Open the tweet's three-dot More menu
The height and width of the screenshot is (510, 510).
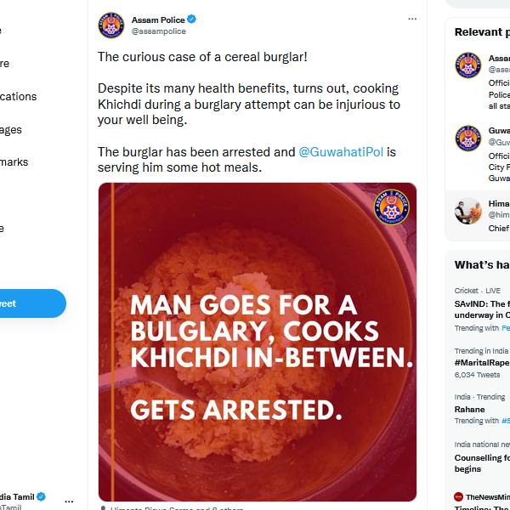412,19
